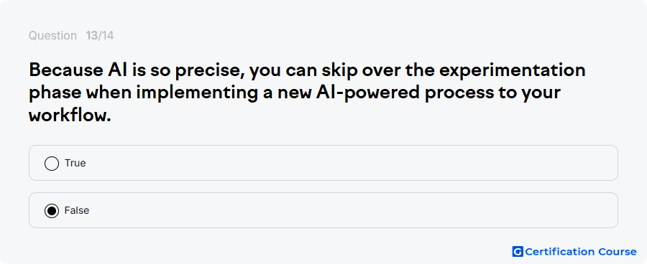
Task: Click the False answer label text
Action: [77, 210]
